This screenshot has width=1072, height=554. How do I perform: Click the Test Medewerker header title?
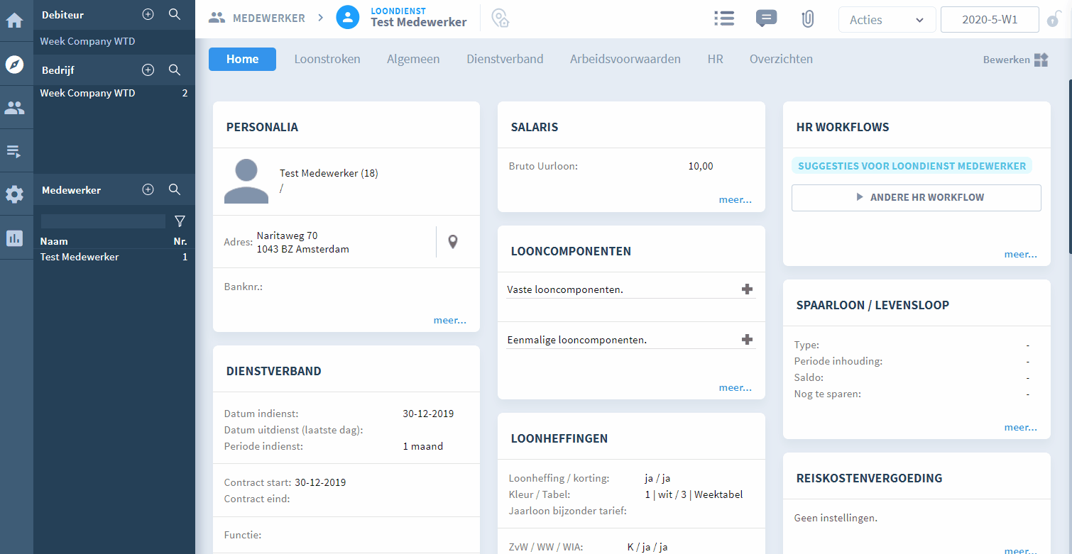click(419, 22)
